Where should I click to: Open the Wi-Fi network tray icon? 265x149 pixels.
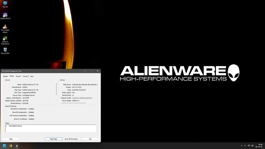point(249,146)
